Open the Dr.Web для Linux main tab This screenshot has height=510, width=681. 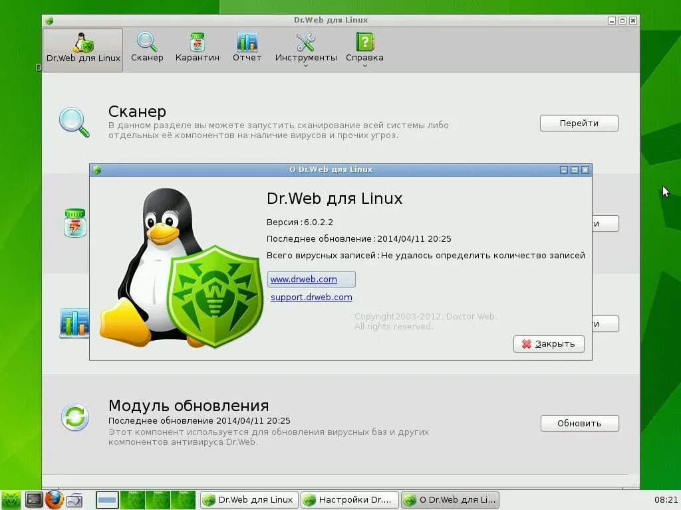click(x=83, y=49)
